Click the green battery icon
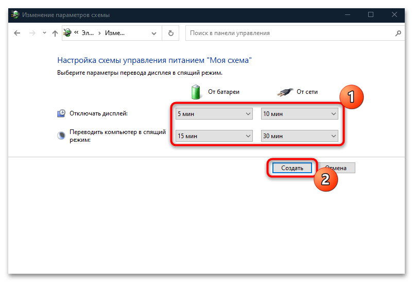This screenshot has height=282, width=413. (197, 92)
